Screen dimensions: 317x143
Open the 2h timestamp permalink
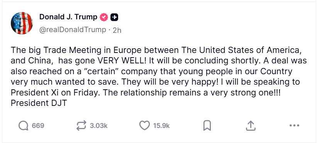117,30
